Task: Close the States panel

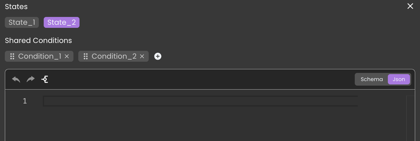Action: [x=410, y=6]
